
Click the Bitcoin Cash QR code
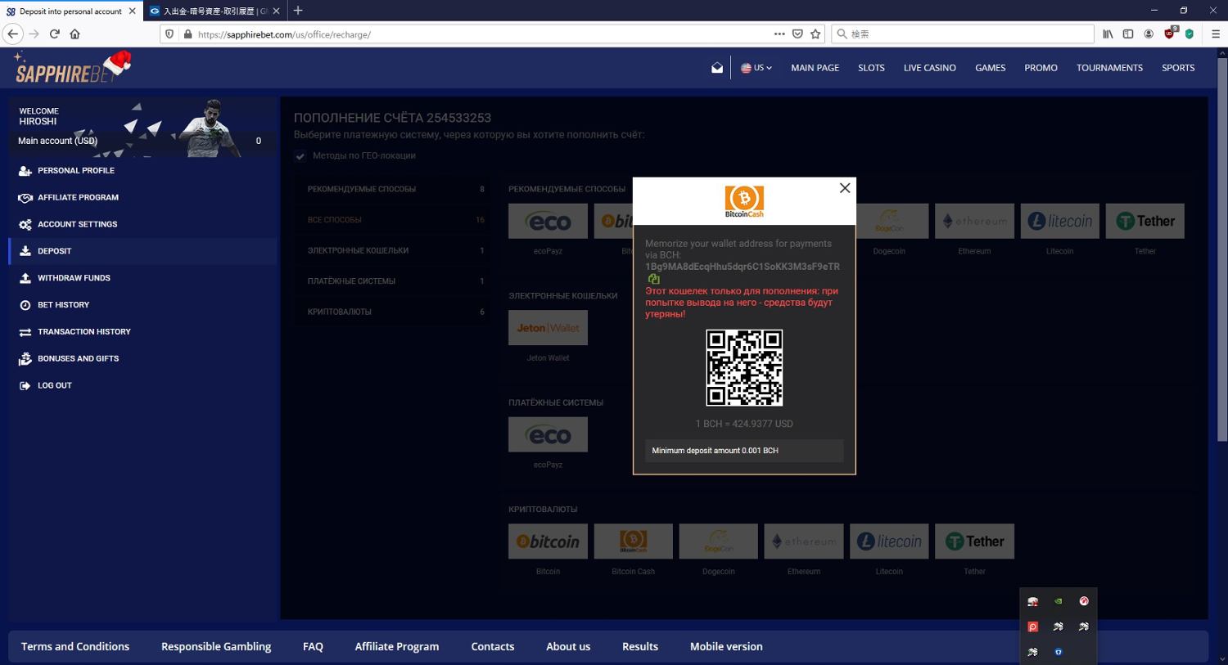[x=744, y=368]
